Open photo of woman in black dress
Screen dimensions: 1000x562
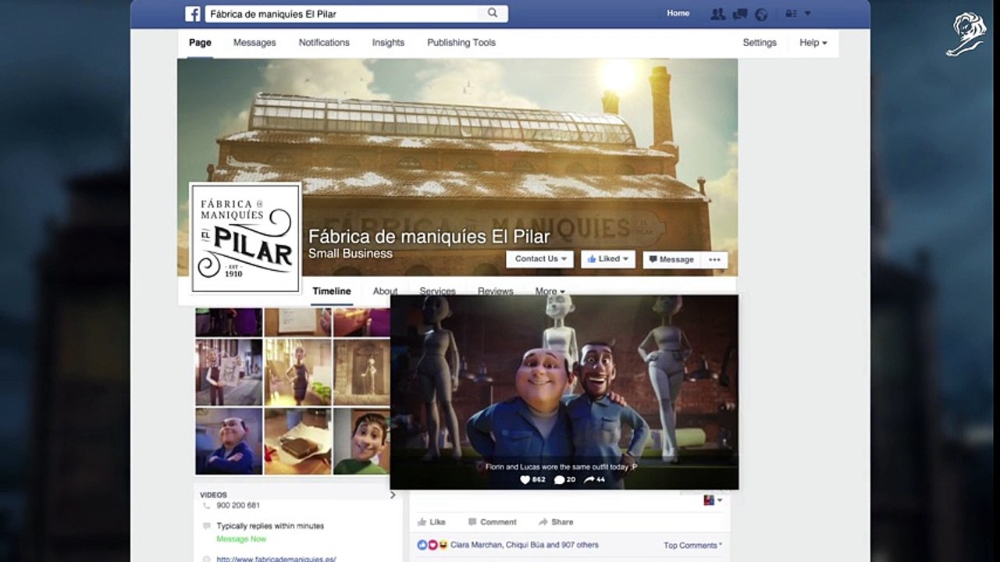298,372
